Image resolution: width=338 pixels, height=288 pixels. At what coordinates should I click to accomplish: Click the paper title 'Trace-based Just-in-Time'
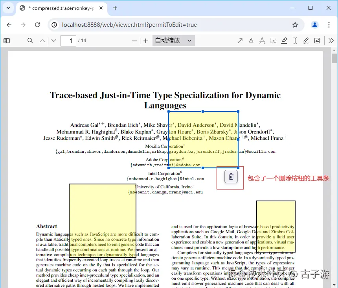[x=165, y=100]
